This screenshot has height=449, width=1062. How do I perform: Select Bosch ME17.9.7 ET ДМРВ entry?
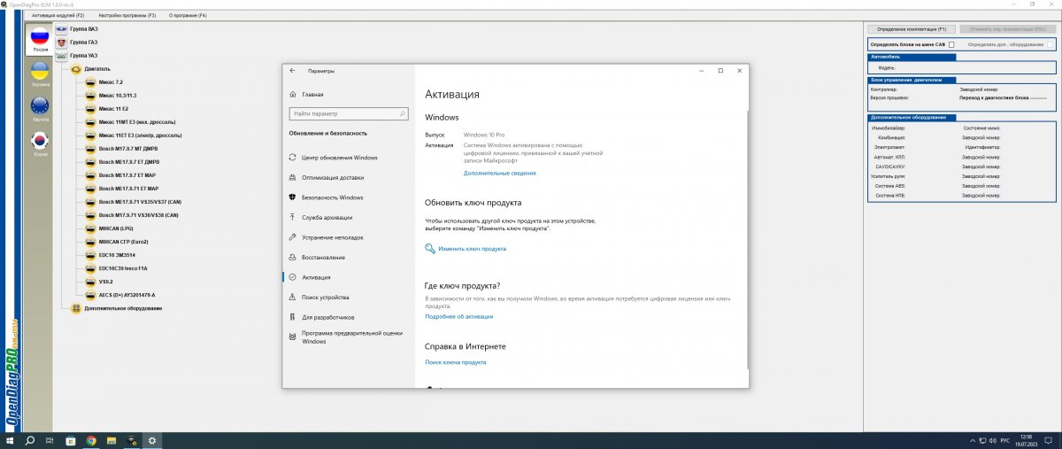129,162
